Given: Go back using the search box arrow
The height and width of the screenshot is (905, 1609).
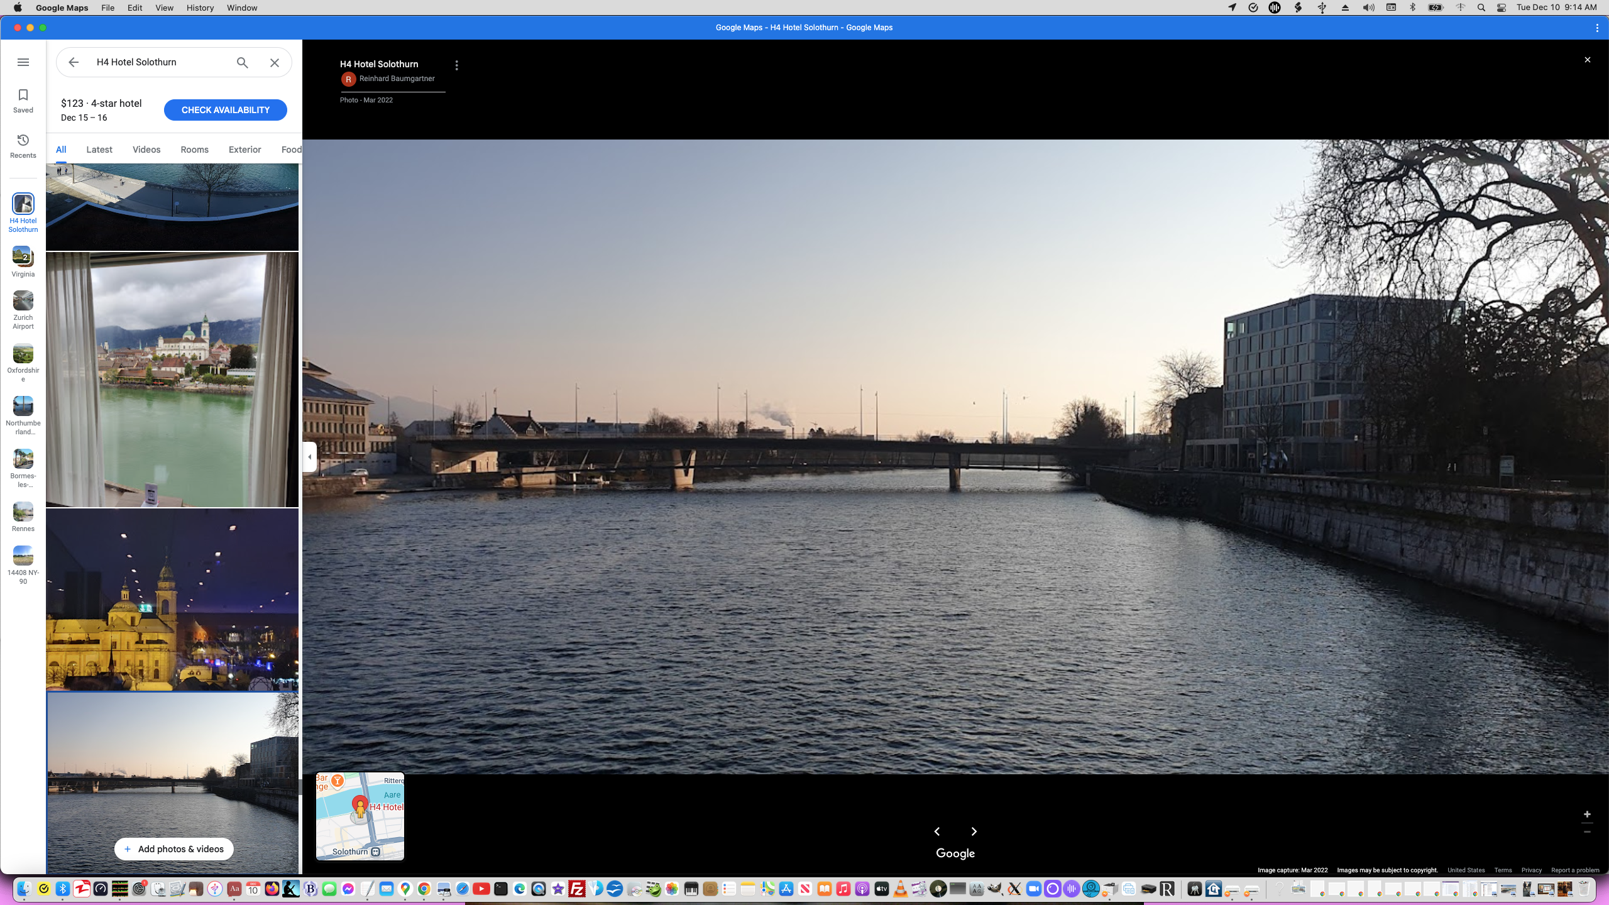Looking at the screenshot, I should coord(74,62).
